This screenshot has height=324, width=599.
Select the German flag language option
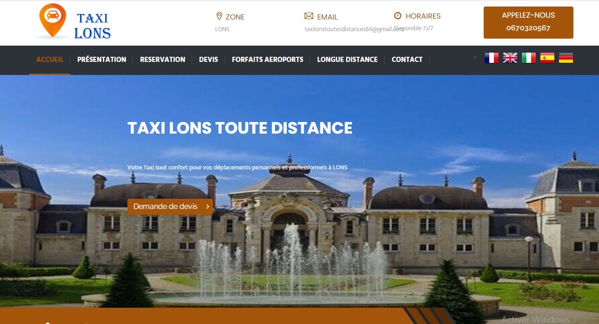pyautogui.click(x=566, y=58)
